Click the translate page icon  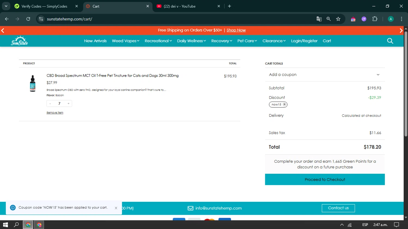pos(319,19)
